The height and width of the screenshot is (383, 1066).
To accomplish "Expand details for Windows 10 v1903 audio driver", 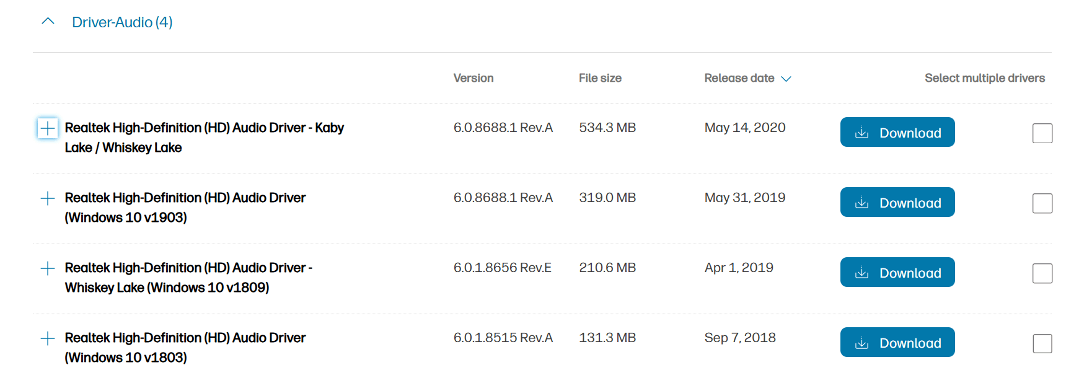I will tap(48, 198).
